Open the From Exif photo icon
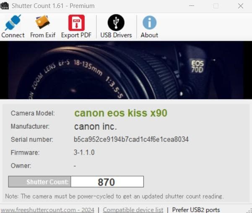The width and height of the screenshot is (252, 213). pos(43,22)
